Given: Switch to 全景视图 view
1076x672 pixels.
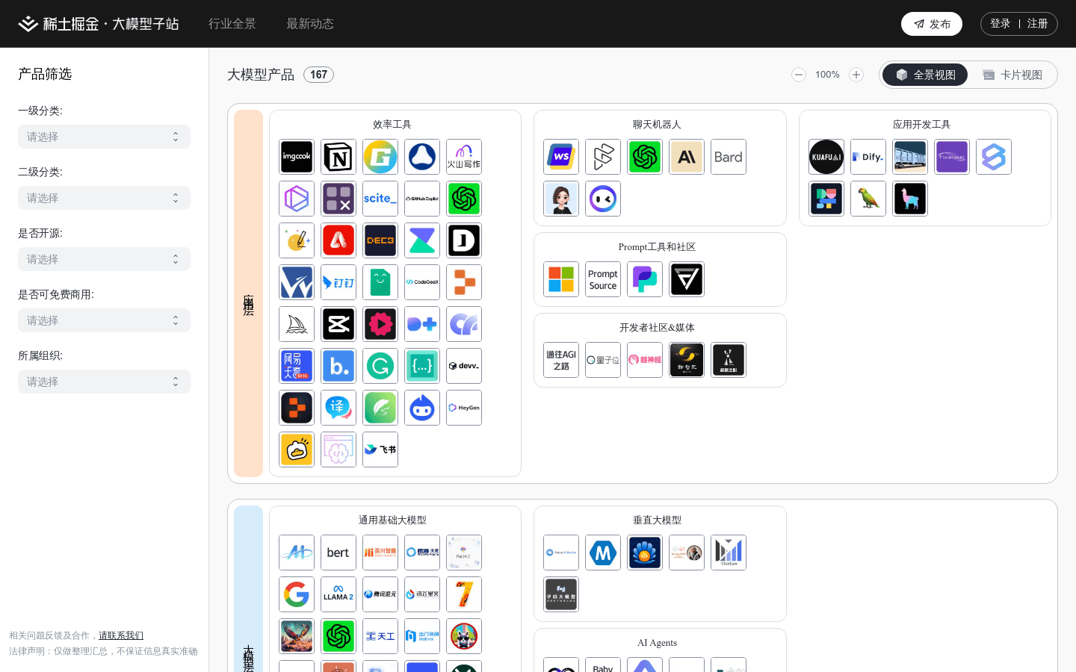Looking at the screenshot, I should 925,75.
